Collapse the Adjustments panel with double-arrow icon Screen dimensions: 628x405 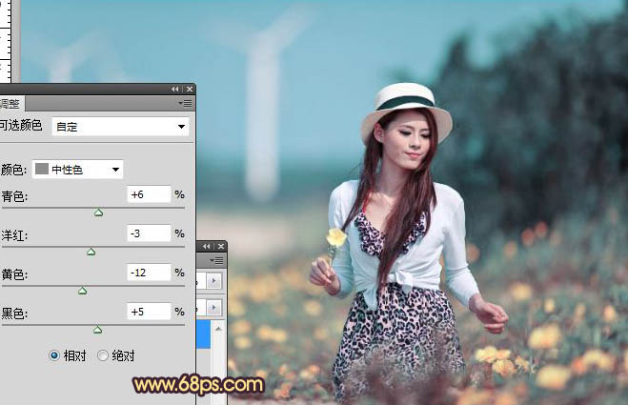pos(174,89)
